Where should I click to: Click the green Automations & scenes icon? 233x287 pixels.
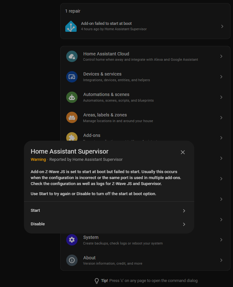click(x=72, y=97)
